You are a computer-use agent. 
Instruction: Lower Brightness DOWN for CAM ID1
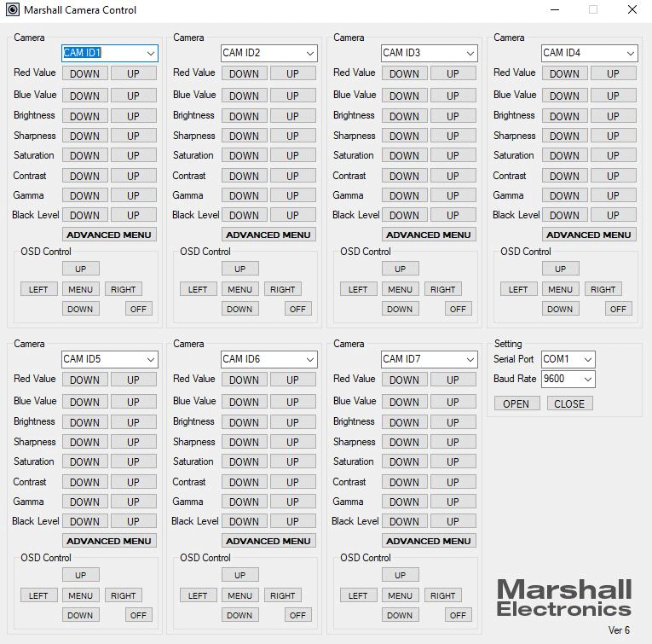pos(85,116)
